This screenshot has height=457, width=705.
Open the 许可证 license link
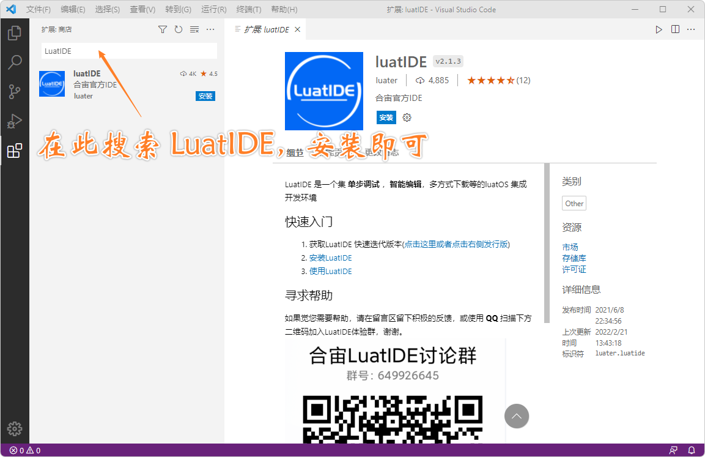[x=574, y=269]
